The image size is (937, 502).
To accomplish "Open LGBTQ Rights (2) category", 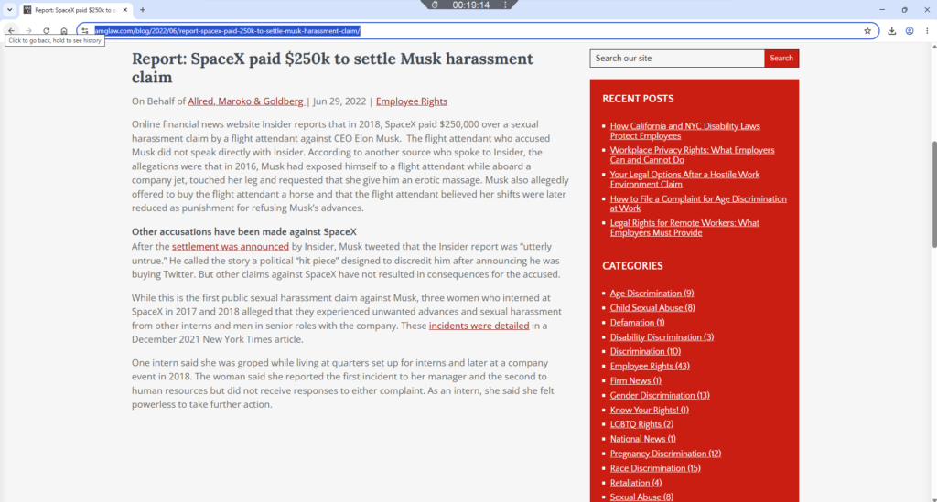I will tap(641, 424).
